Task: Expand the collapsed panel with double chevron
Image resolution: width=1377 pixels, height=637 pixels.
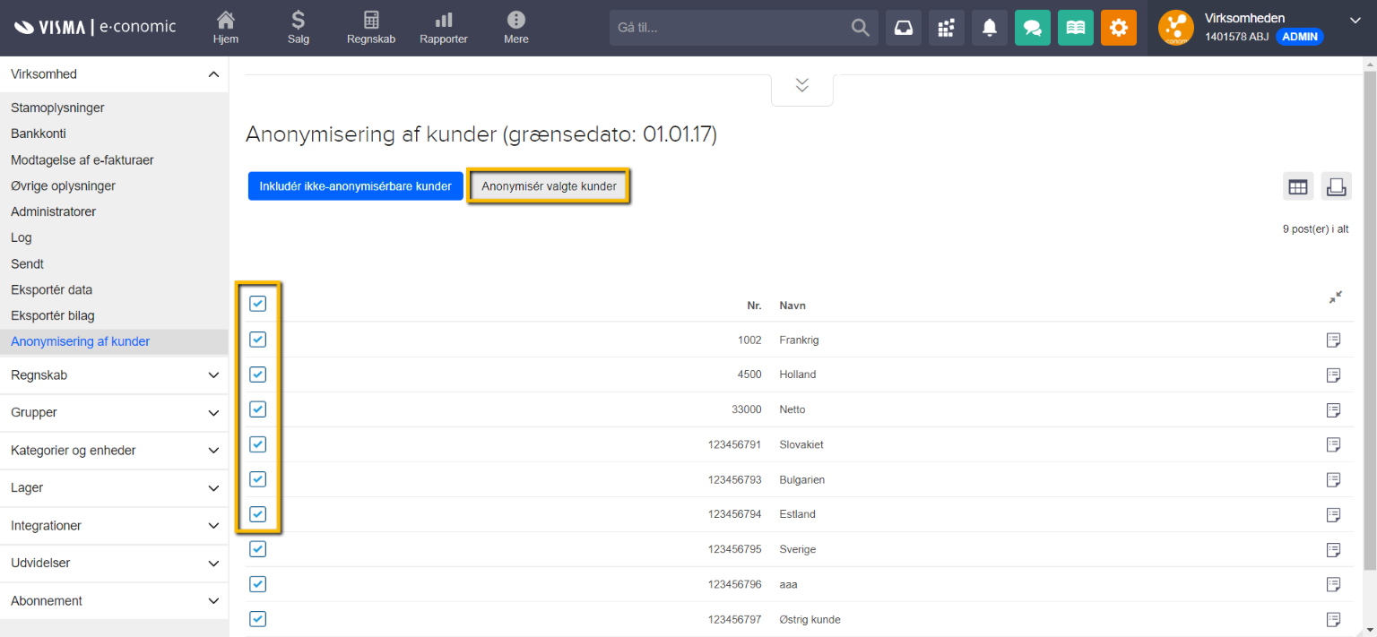Action: [801, 85]
